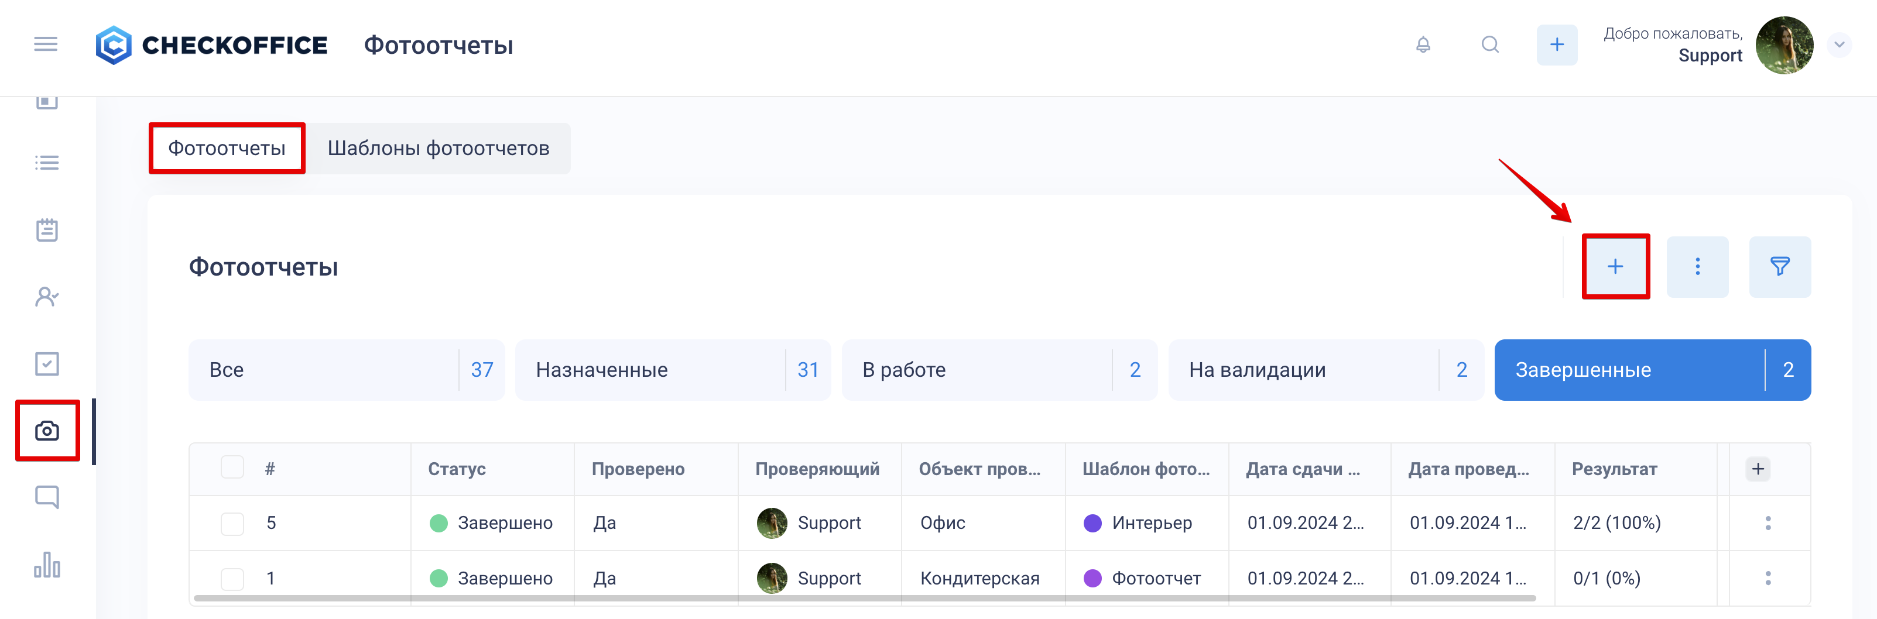Click the search magnifier icon
1877x619 pixels.
click(1490, 44)
